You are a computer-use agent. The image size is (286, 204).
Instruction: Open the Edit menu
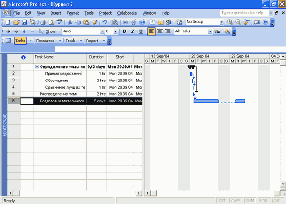(x=28, y=13)
